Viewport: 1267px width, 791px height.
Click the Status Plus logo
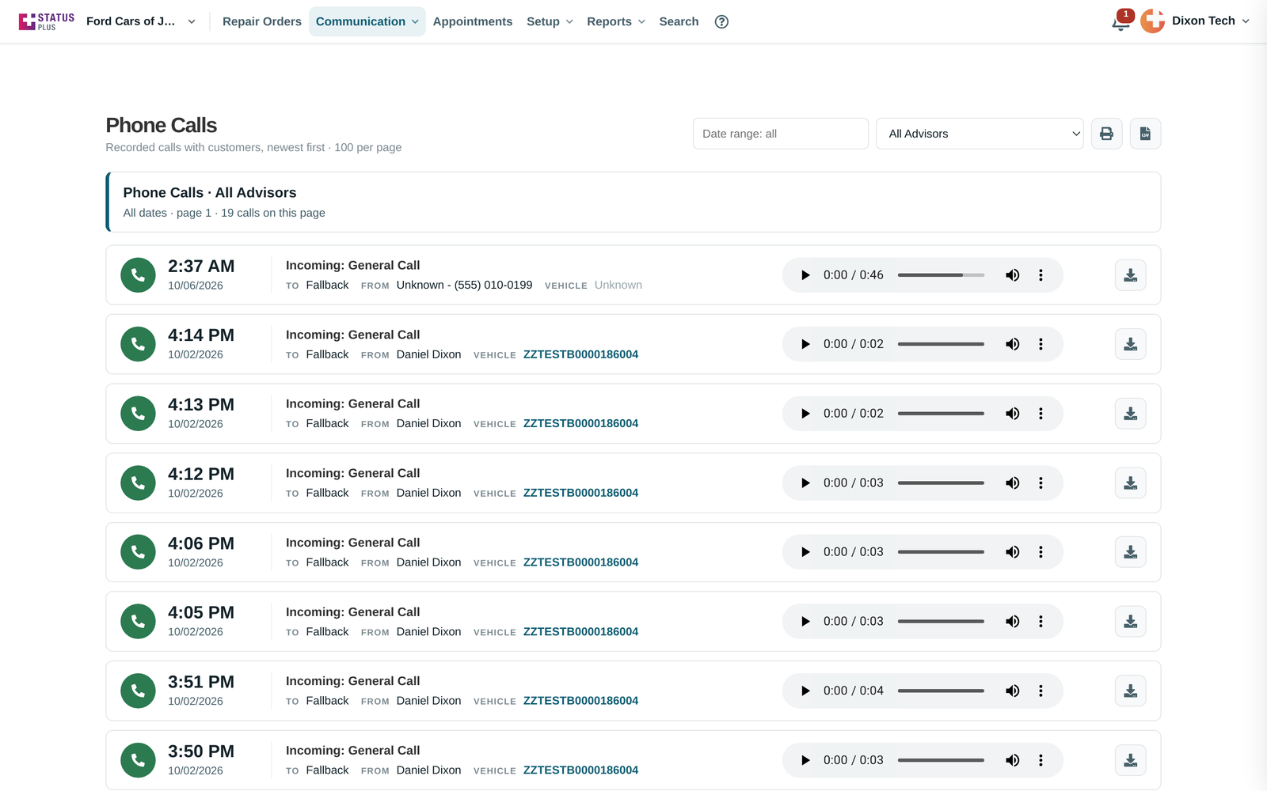point(47,21)
